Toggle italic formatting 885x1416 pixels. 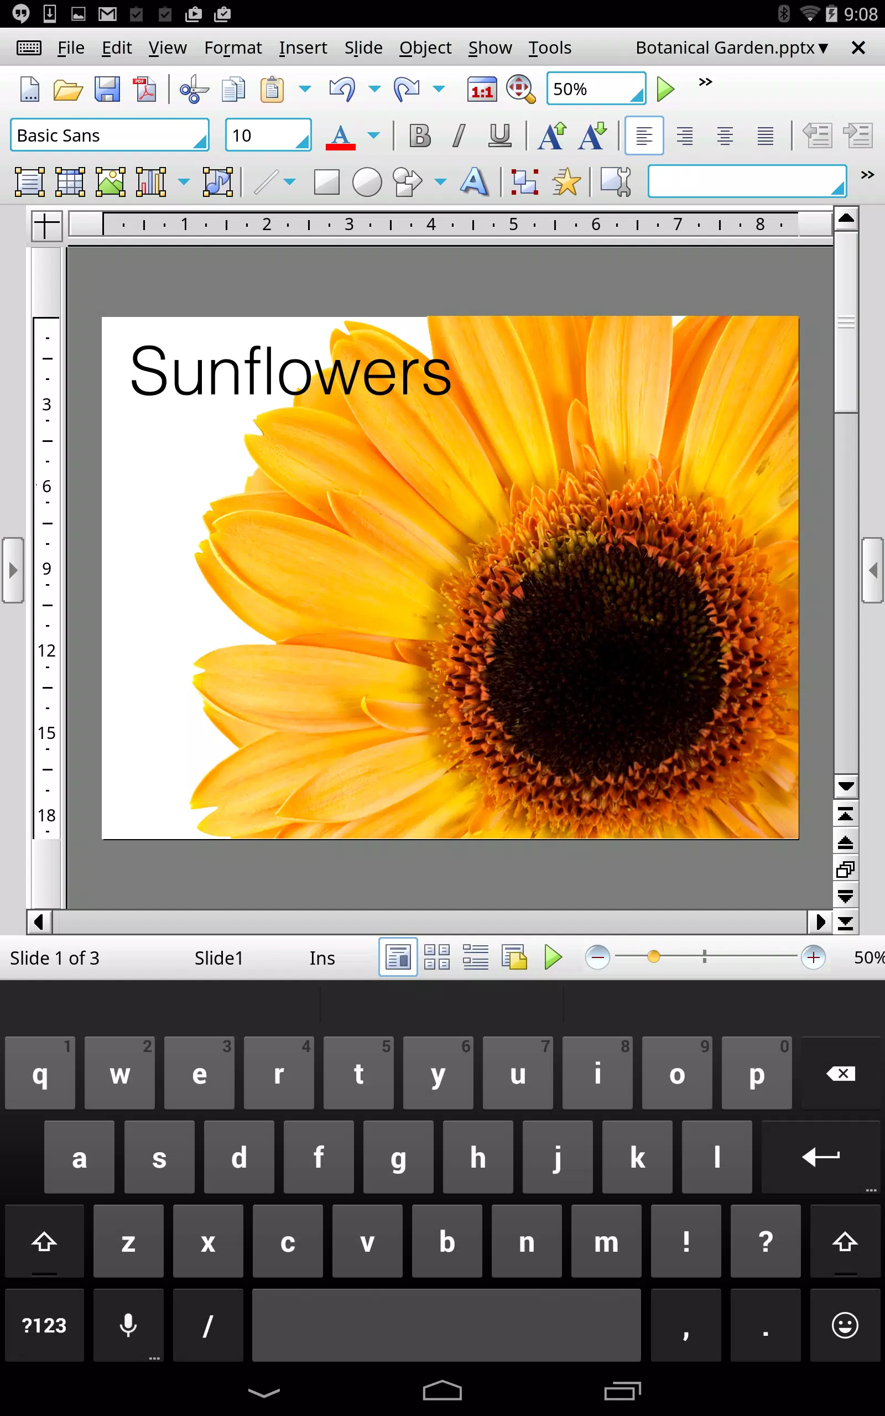[460, 136]
